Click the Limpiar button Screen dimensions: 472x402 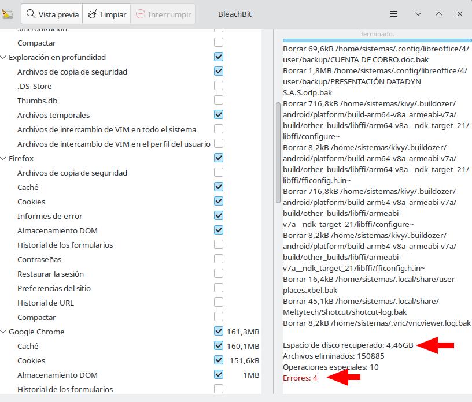pos(106,14)
